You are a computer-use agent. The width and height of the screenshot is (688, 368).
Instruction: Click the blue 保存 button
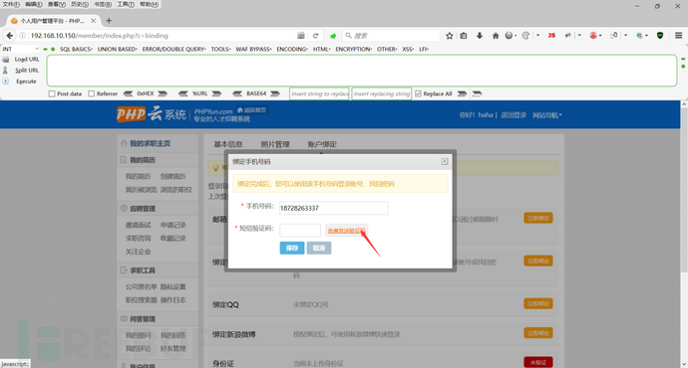click(x=292, y=248)
